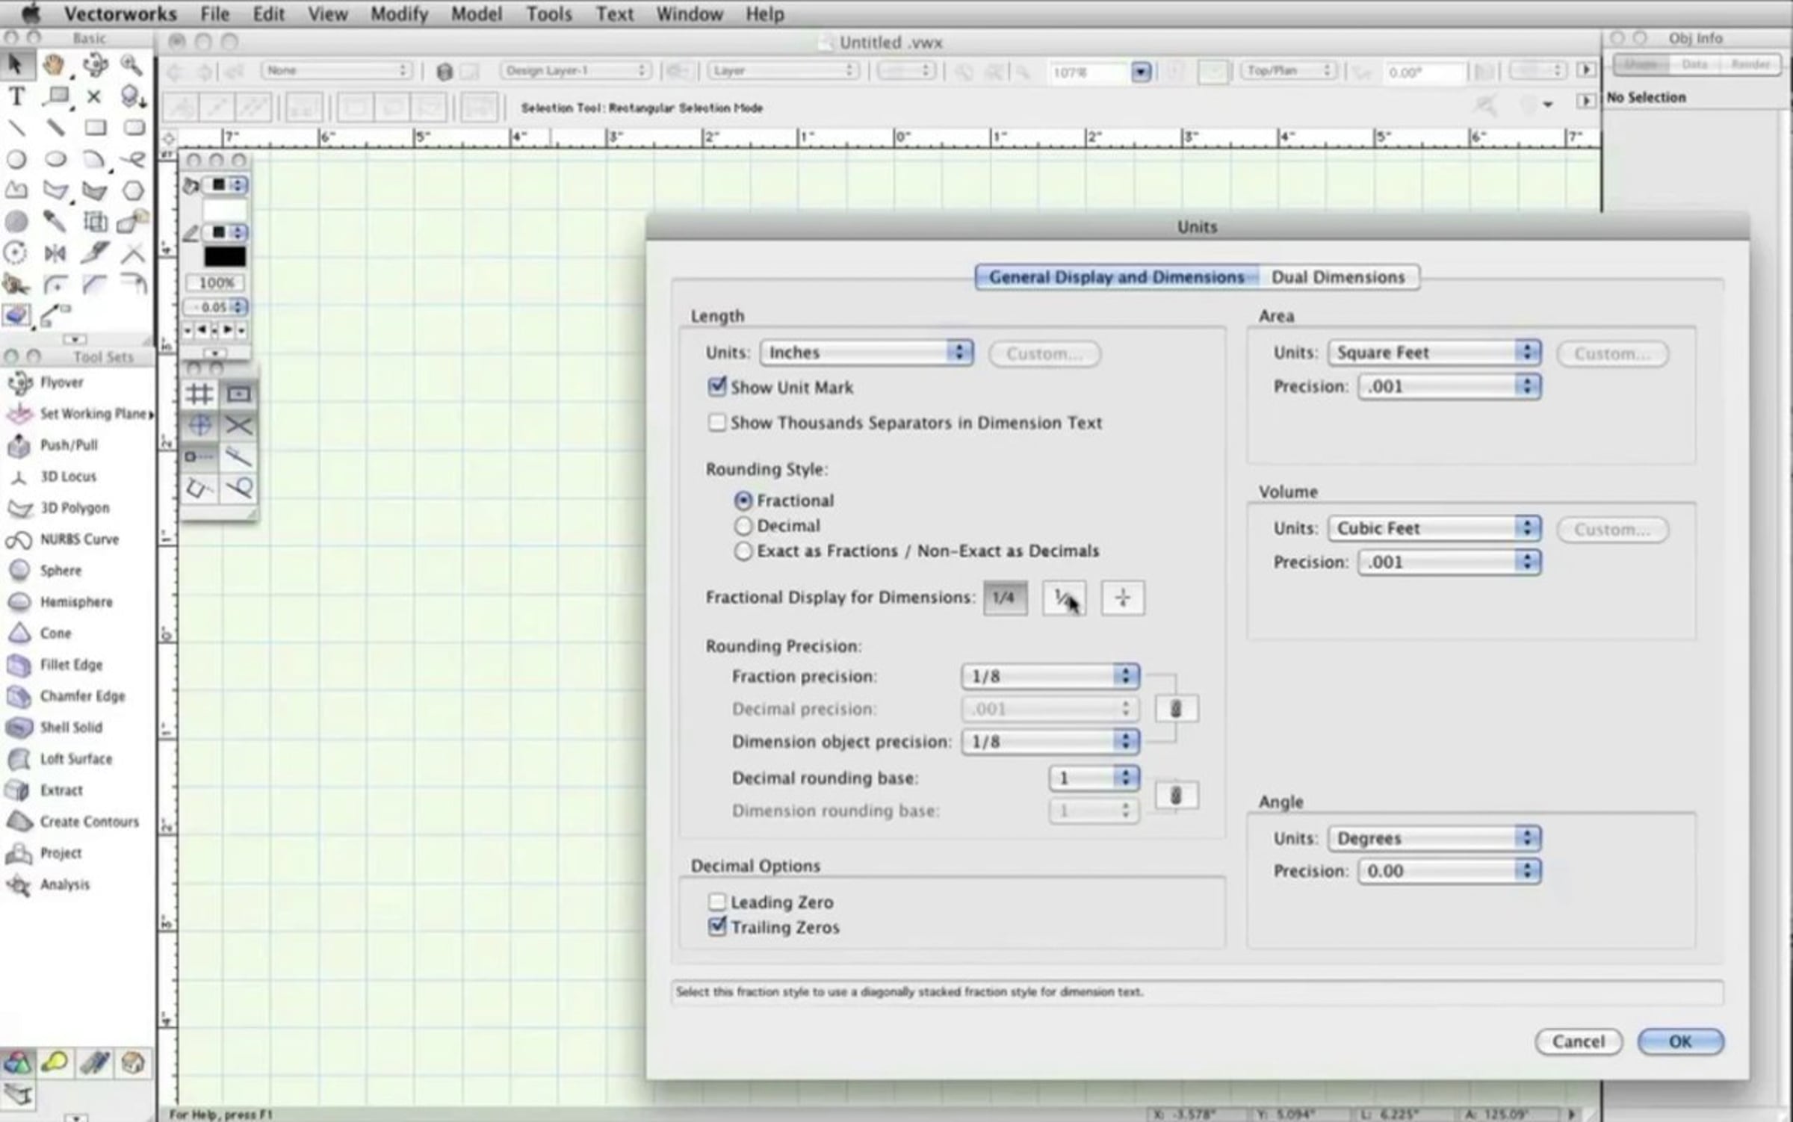Open the Length Units dropdown
Screen dimensions: 1793x1122
(867, 353)
